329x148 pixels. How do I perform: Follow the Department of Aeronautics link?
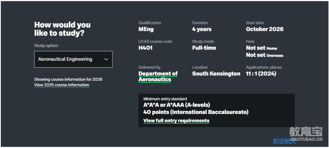pos(158,77)
